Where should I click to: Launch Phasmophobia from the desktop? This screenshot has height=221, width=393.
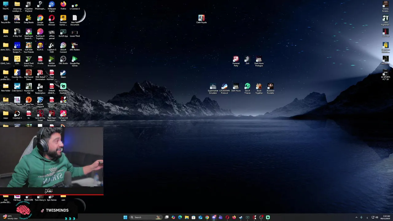(40, 6)
